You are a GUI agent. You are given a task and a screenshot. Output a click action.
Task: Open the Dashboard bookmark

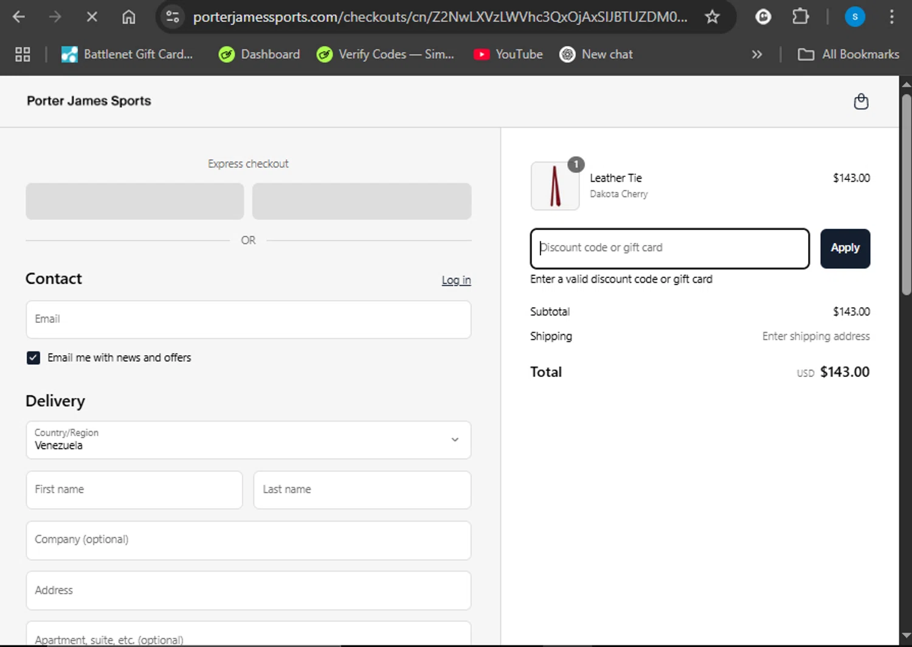260,55
